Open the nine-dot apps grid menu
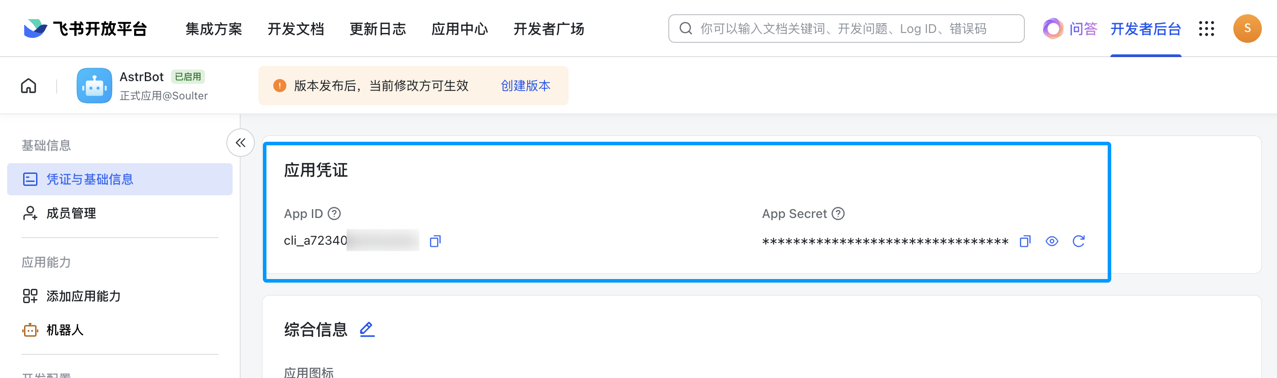The width and height of the screenshot is (1277, 378). pyautogui.click(x=1206, y=29)
